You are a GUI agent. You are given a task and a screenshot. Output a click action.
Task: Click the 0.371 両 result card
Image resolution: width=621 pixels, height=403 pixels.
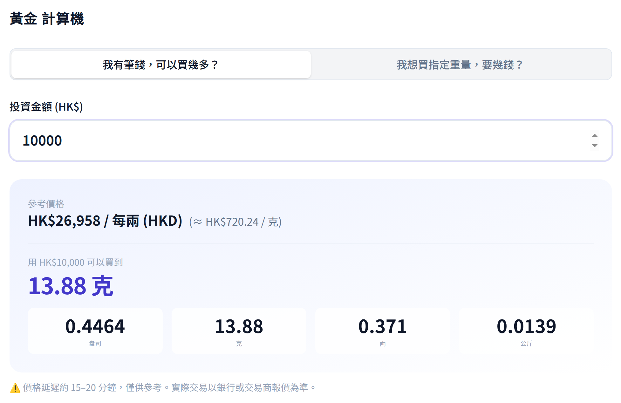click(383, 331)
